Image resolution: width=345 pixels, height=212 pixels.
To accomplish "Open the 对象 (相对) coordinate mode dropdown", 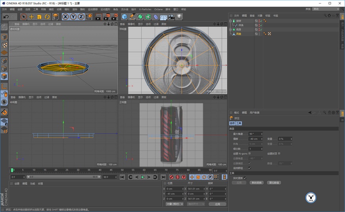I will pos(174,204).
